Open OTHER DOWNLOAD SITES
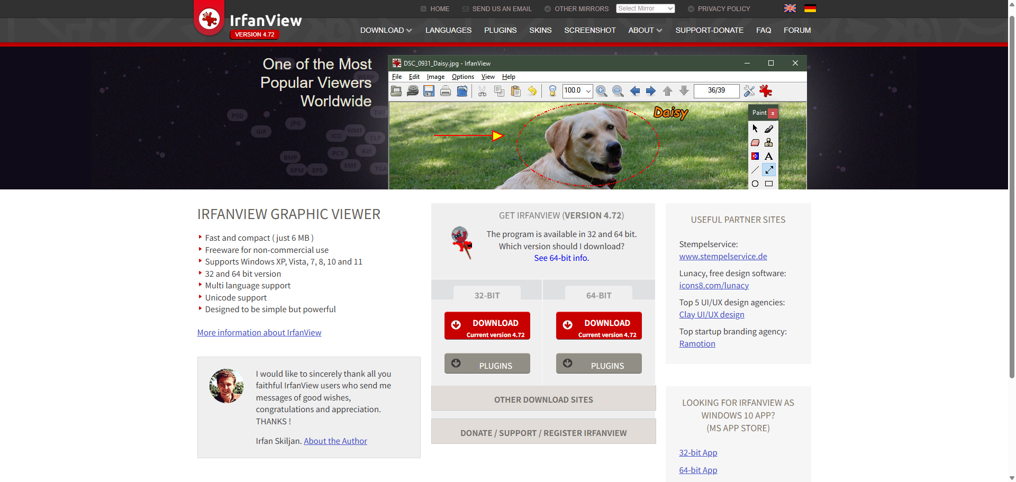Screen dimensions: 1016x482 point(543,398)
